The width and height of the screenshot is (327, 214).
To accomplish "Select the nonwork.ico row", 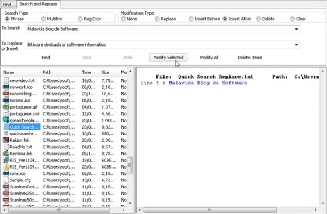I will coord(65,87).
